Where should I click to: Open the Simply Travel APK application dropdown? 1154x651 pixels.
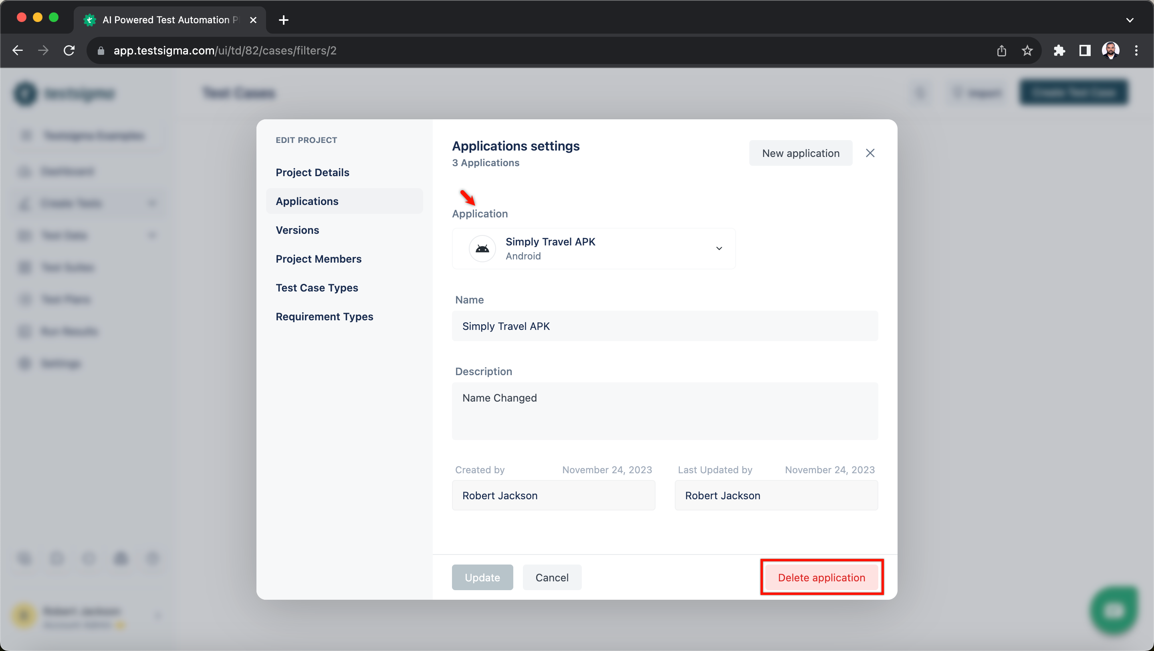[593, 249]
